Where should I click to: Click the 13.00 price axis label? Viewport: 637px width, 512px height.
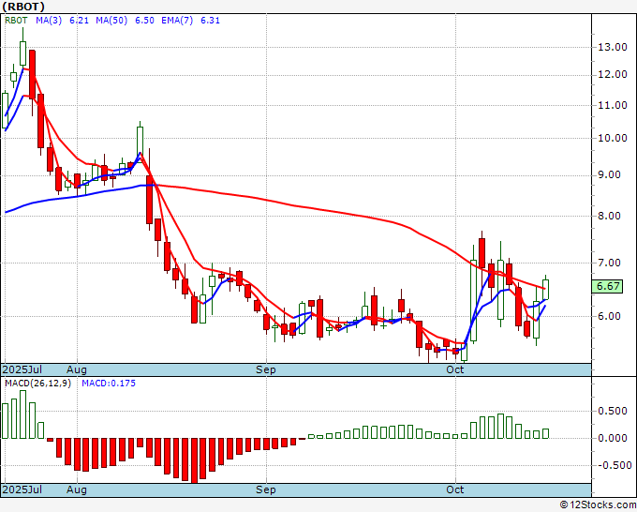[613, 47]
